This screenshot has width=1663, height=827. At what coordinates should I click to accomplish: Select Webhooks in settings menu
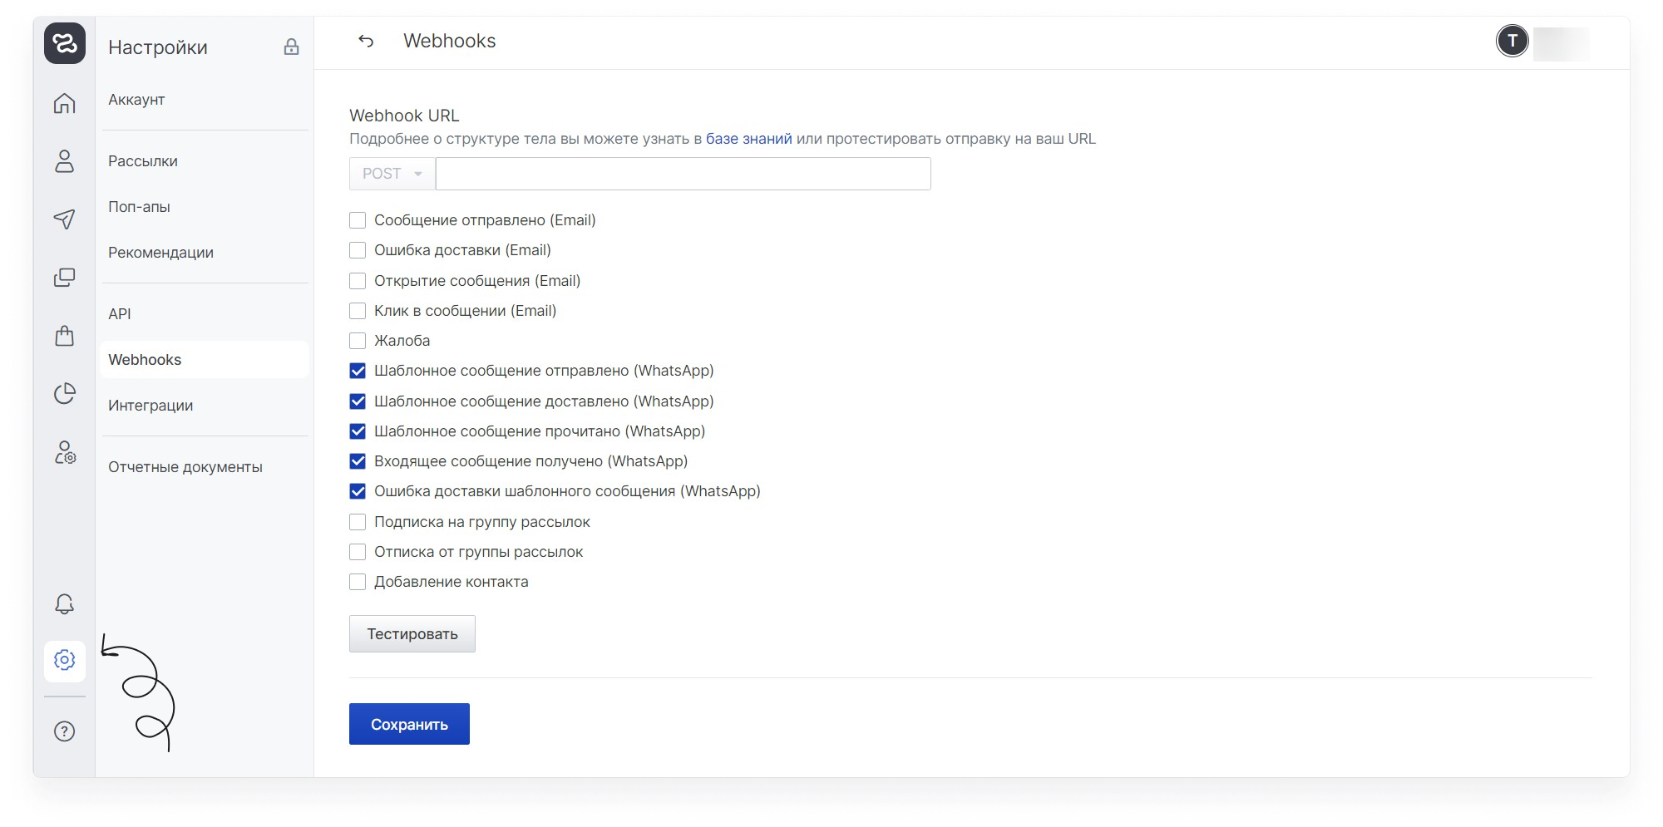coord(205,360)
